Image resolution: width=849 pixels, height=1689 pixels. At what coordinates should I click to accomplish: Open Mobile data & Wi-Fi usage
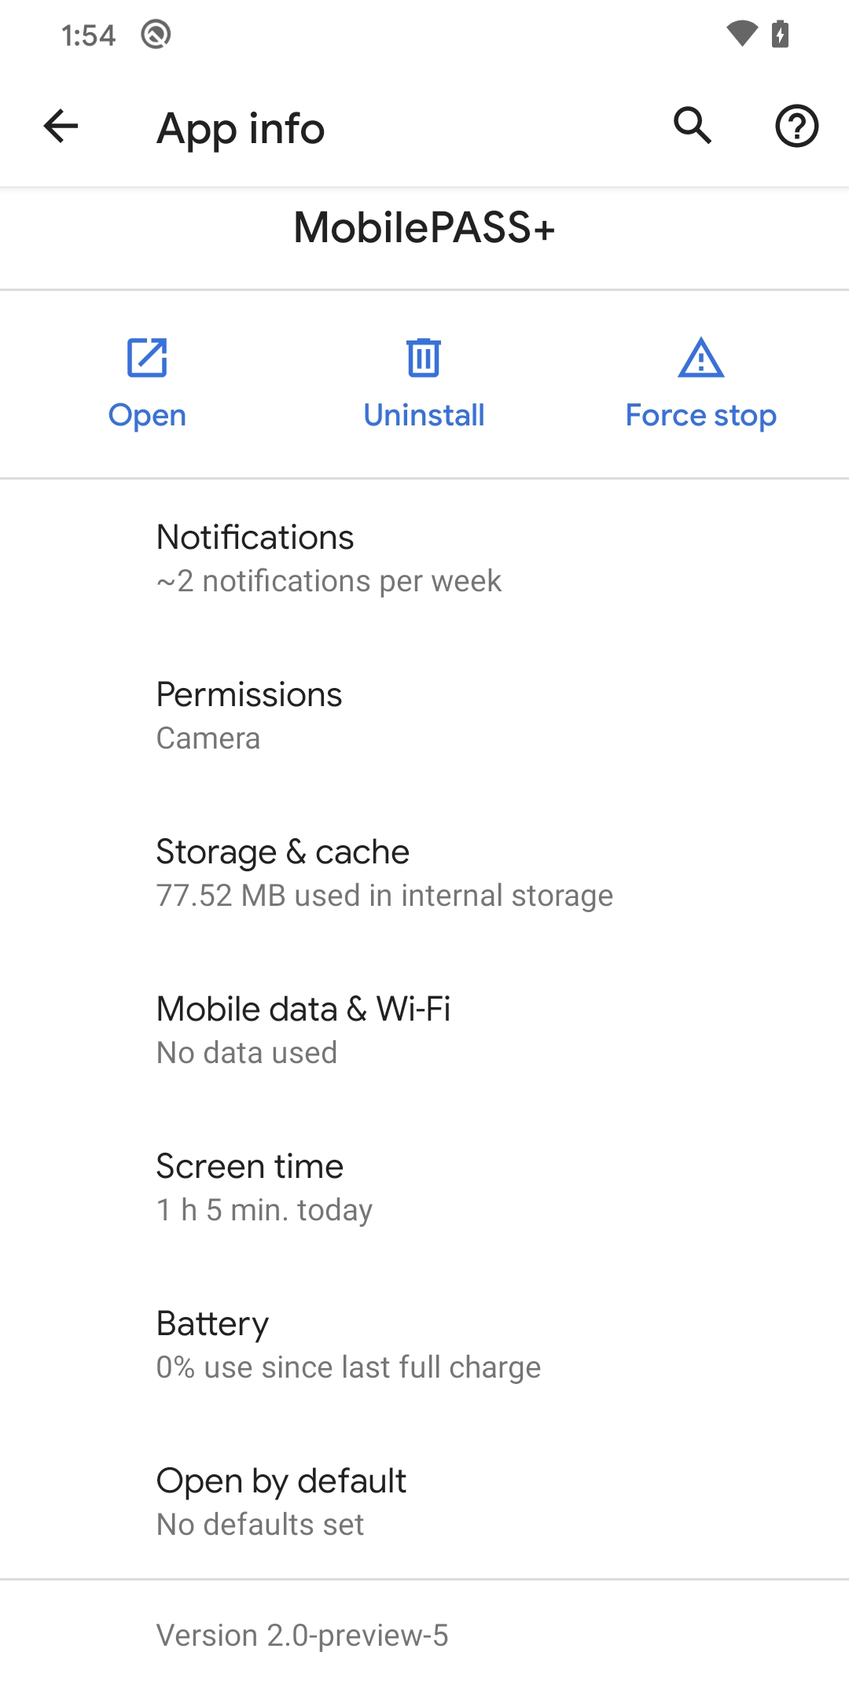point(424,1029)
